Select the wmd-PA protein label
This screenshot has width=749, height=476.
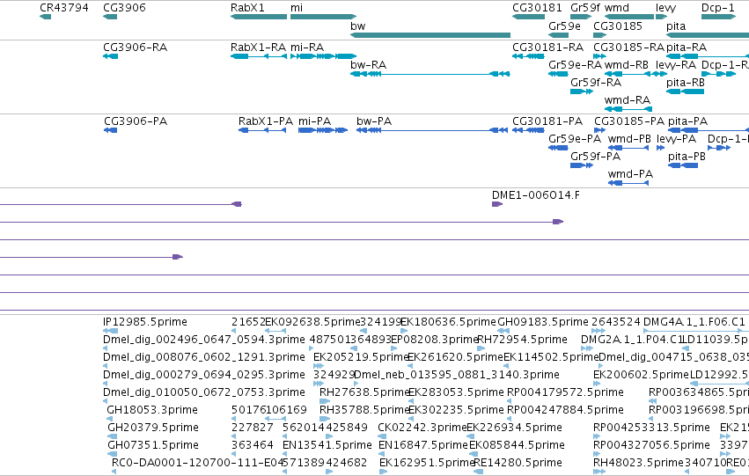pos(630,174)
